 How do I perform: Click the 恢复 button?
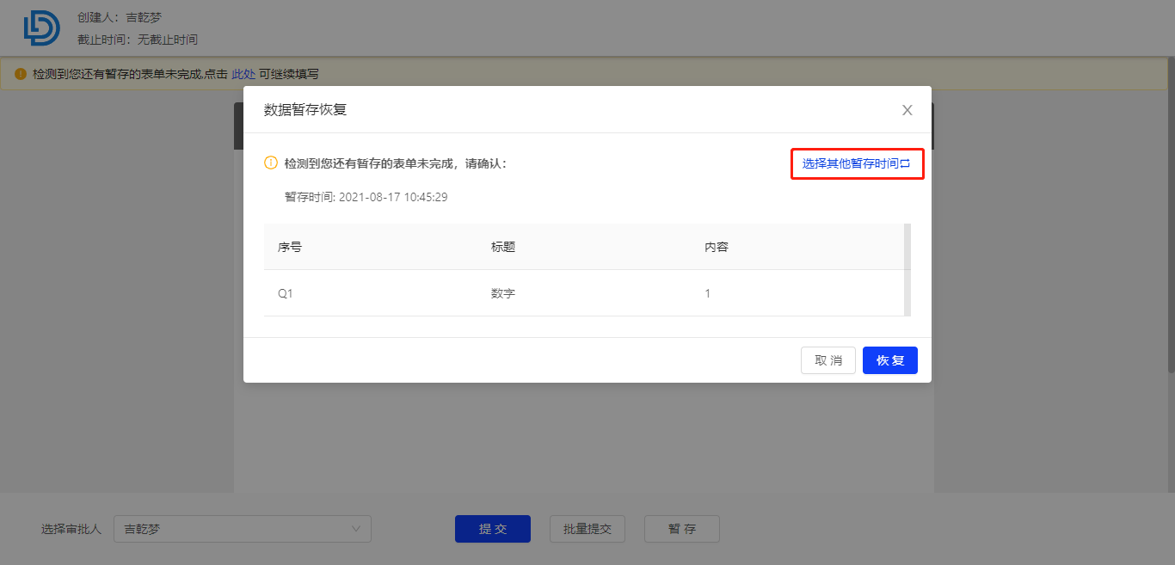pos(890,360)
